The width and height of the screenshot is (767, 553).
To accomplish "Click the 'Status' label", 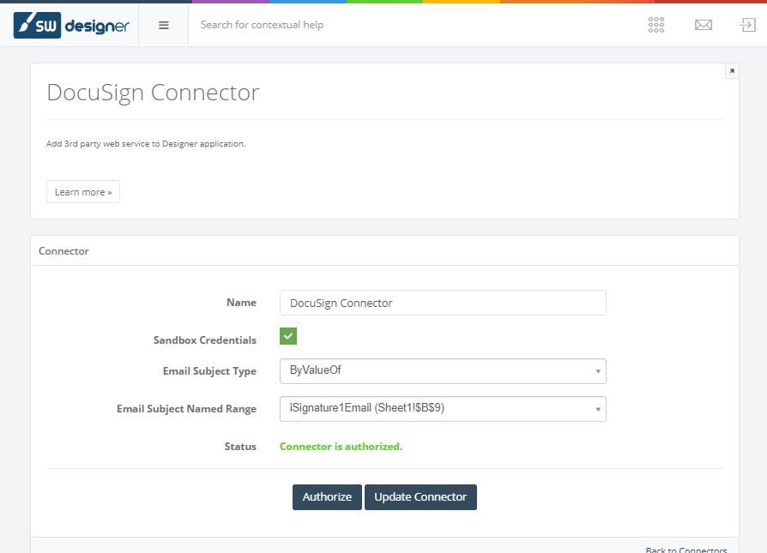I will (240, 447).
